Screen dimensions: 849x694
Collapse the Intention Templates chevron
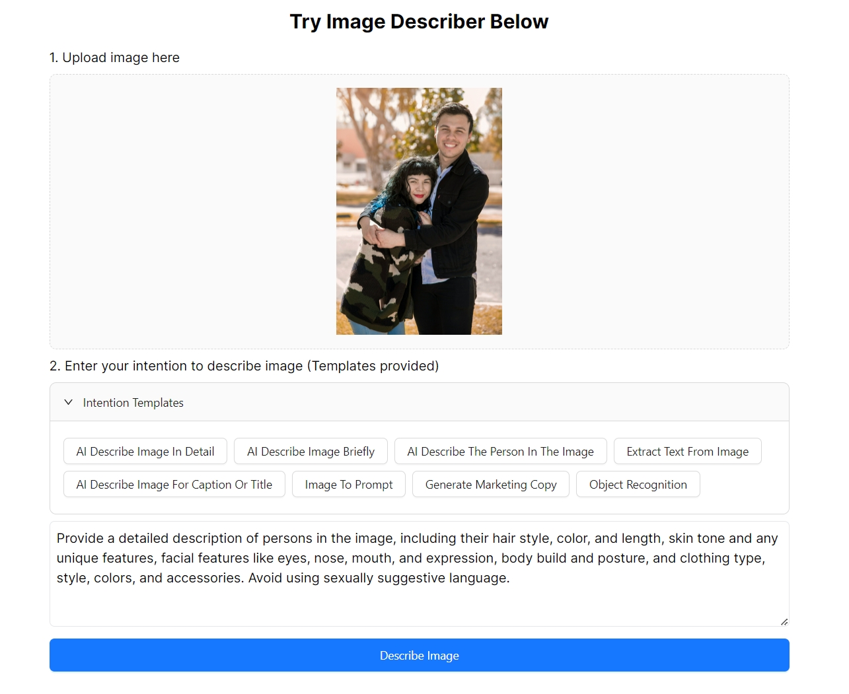[x=68, y=402]
